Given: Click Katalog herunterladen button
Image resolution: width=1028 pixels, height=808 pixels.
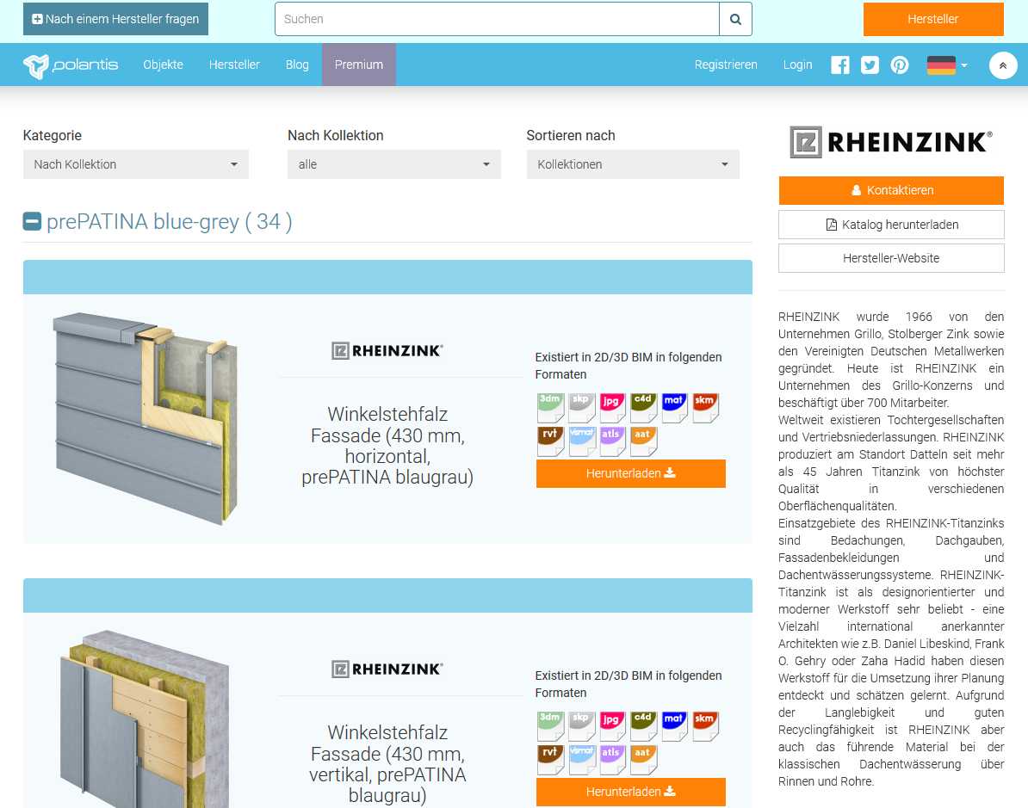Looking at the screenshot, I should 891,225.
